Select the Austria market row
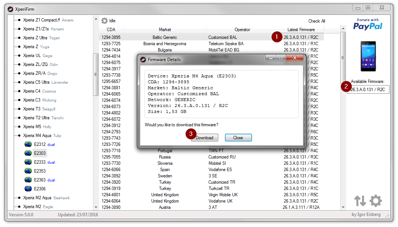The height and width of the screenshot is (227, 398). (211, 207)
